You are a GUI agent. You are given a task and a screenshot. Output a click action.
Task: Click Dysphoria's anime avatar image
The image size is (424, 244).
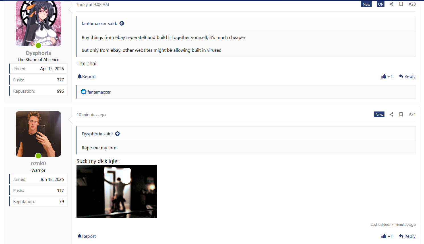click(38, 23)
